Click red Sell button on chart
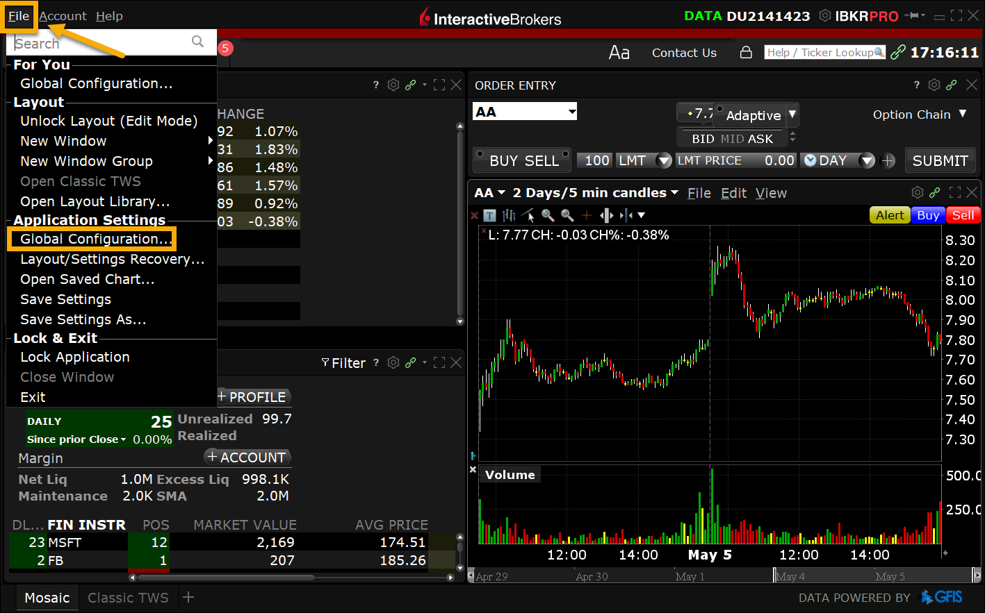 963,215
